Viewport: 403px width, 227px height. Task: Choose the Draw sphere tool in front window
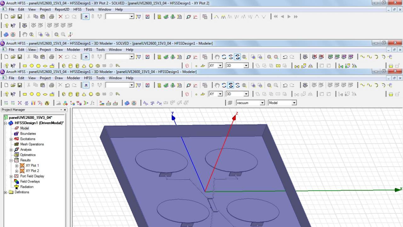(x=91, y=94)
